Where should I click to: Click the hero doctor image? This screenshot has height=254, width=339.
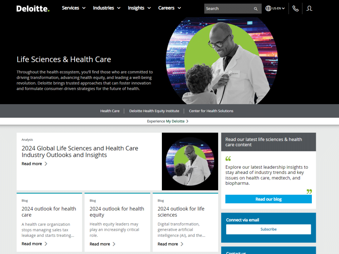coord(222,61)
